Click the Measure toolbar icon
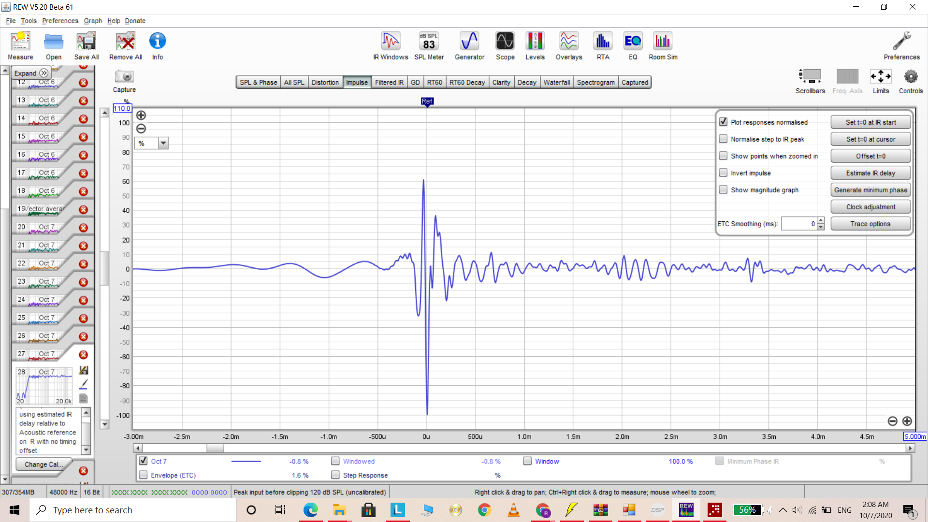 [x=20, y=46]
